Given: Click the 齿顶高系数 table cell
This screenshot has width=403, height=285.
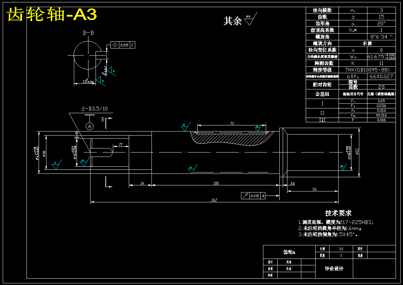Looking at the screenshot, I should click(322, 30).
